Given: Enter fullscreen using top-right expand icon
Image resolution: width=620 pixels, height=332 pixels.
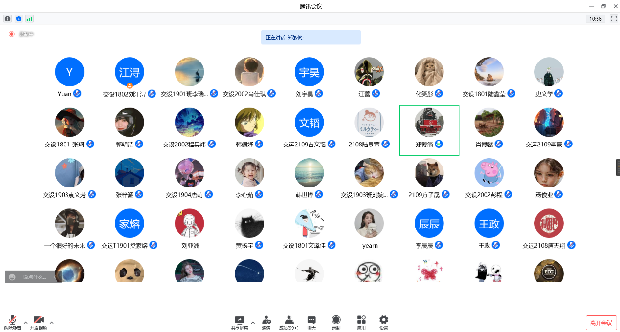Looking at the screenshot, I should [x=614, y=19].
